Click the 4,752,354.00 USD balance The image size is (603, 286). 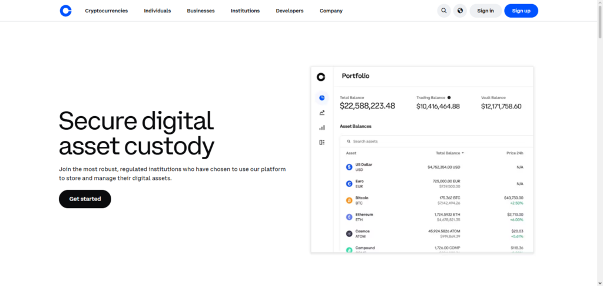pos(444,167)
